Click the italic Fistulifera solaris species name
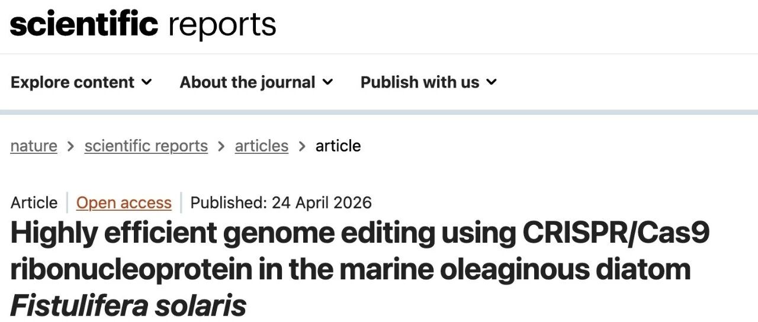Viewport: 758px width, 322px height. pyautogui.click(x=128, y=305)
